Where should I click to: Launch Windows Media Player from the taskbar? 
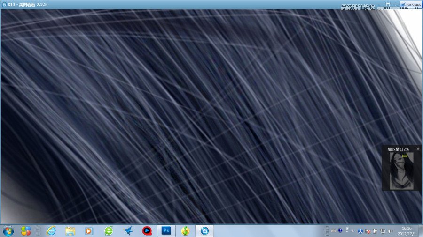coord(89,231)
